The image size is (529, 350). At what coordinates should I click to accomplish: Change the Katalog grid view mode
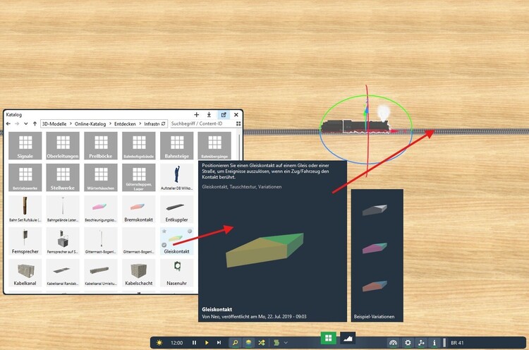click(238, 124)
